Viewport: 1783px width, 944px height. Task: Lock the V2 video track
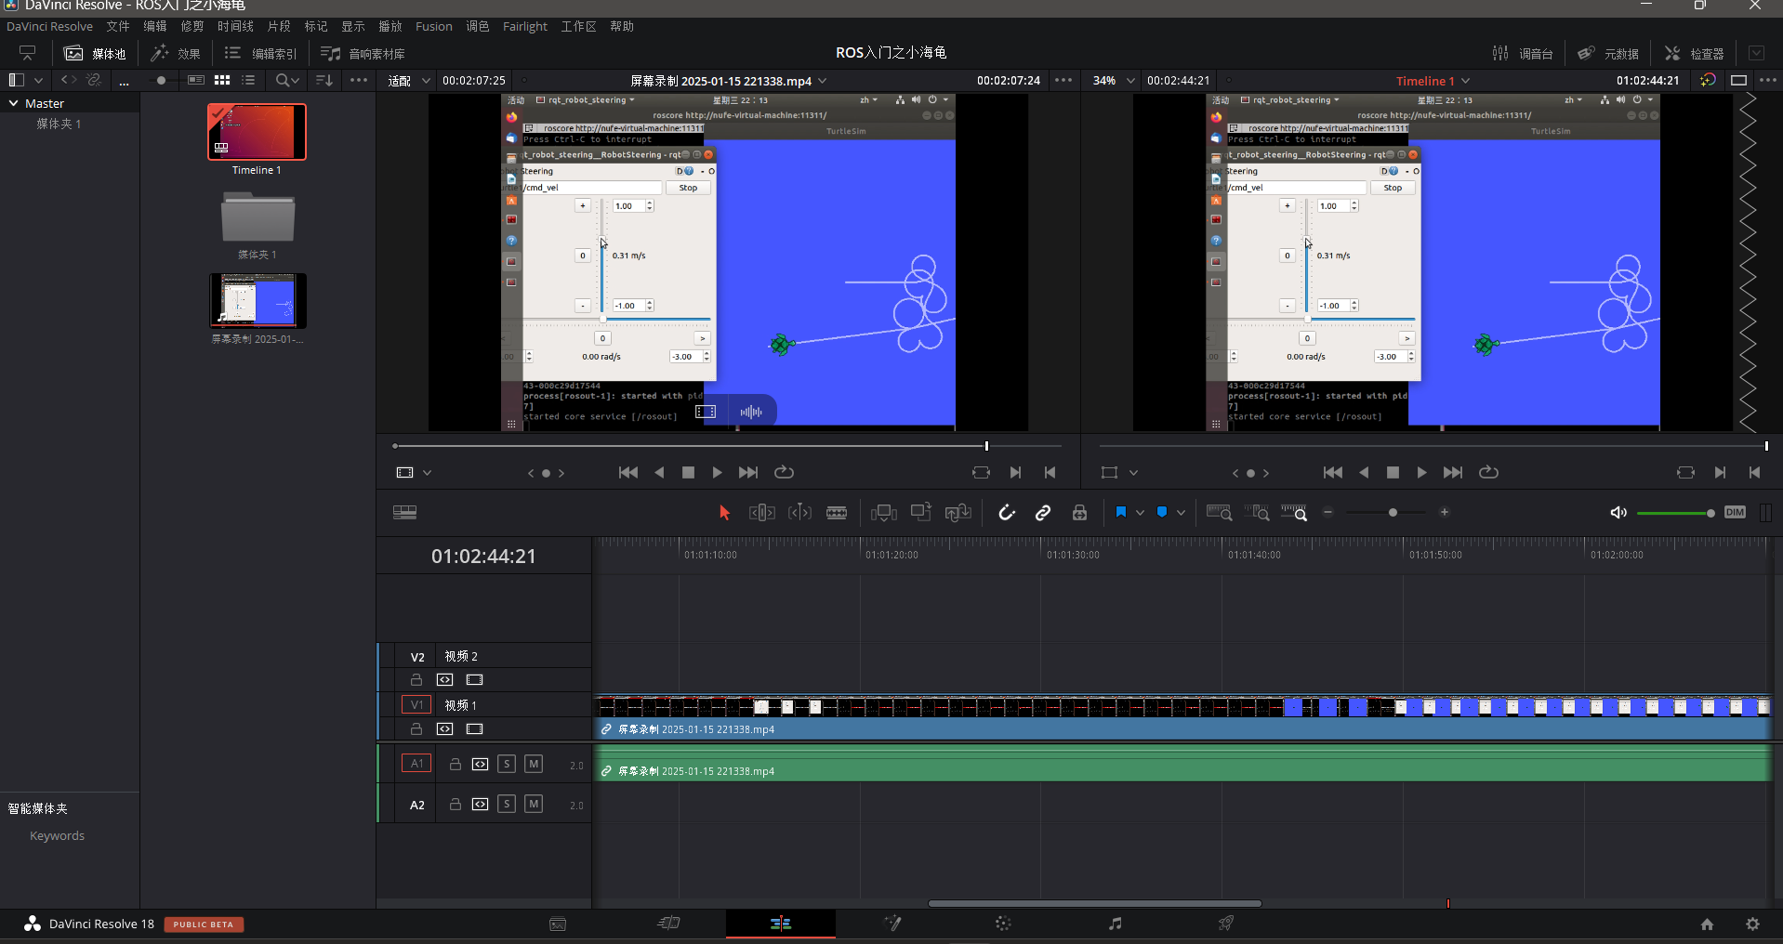416,680
